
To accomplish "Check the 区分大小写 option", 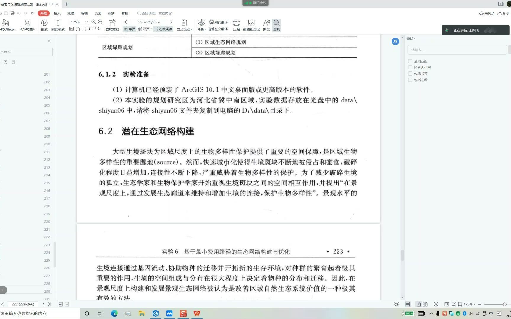I will pos(410,67).
